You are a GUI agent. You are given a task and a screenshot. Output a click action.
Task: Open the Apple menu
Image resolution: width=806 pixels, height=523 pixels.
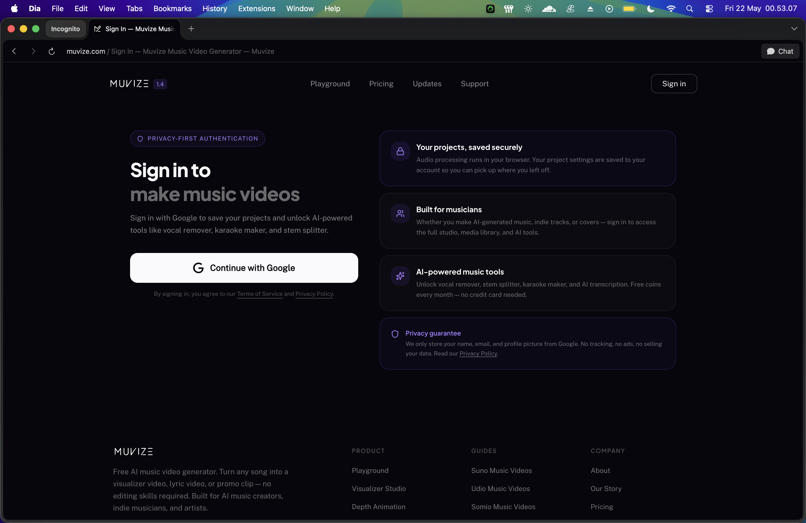click(14, 9)
